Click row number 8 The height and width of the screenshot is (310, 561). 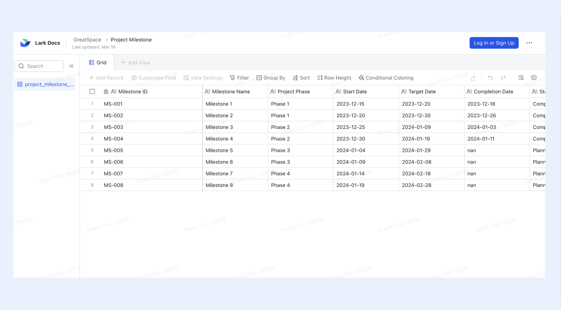pyautogui.click(x=92, y=185)
